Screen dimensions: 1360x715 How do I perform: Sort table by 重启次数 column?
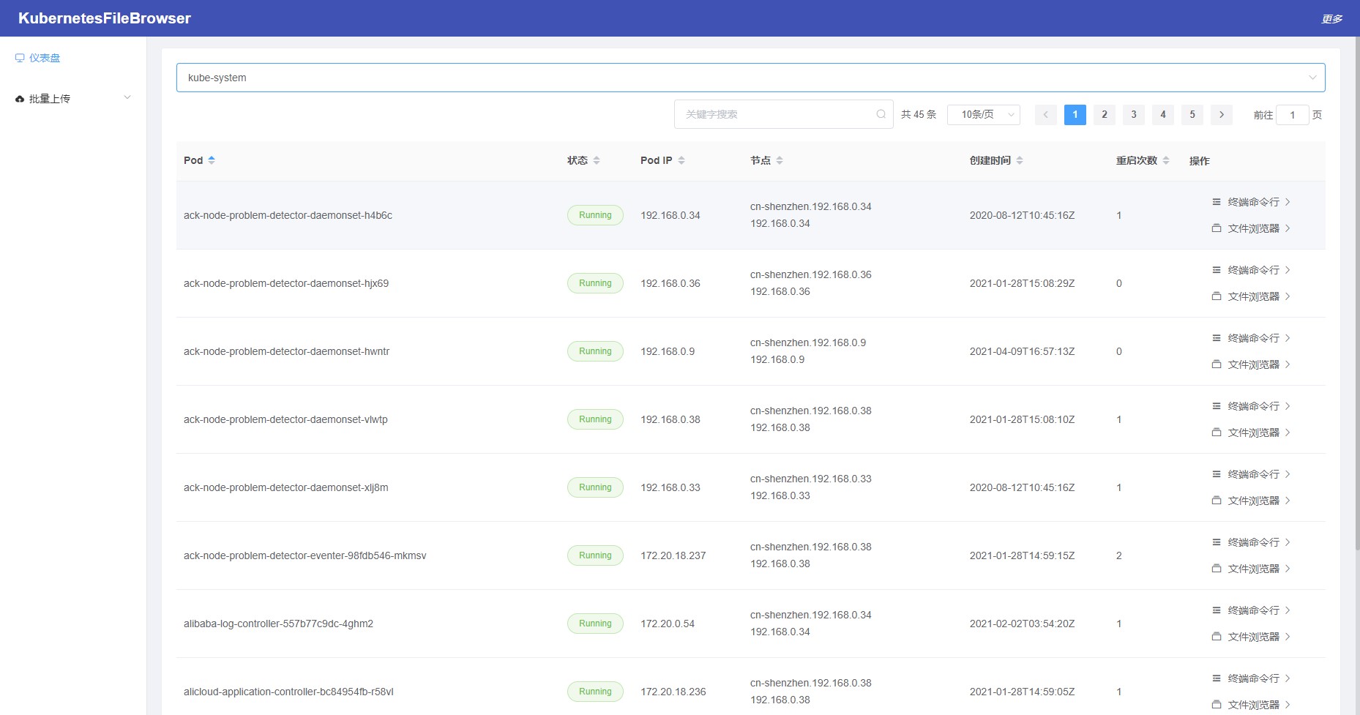point(1166,160)
